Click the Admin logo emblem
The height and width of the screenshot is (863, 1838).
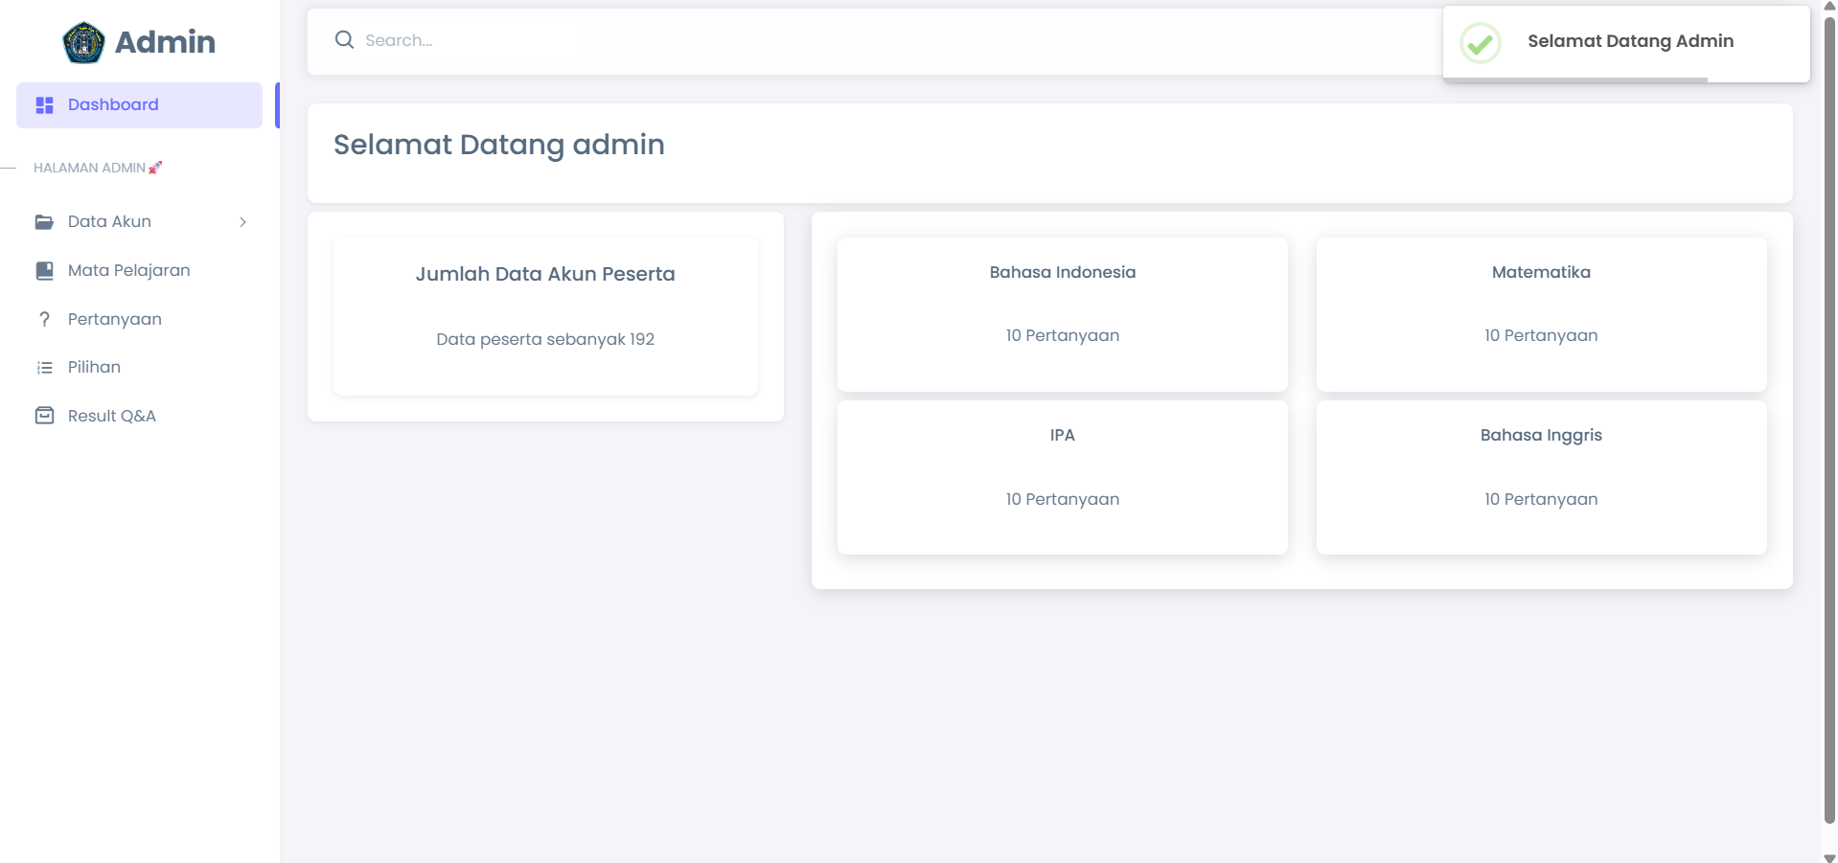83,42
